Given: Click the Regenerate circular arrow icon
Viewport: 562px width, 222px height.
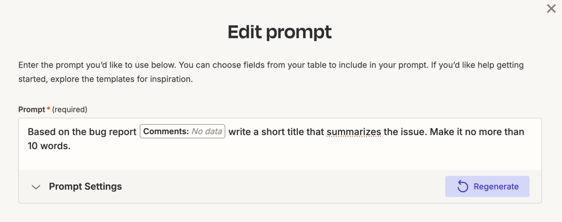Looking at the screenshot, I should [x=463, y=186].
